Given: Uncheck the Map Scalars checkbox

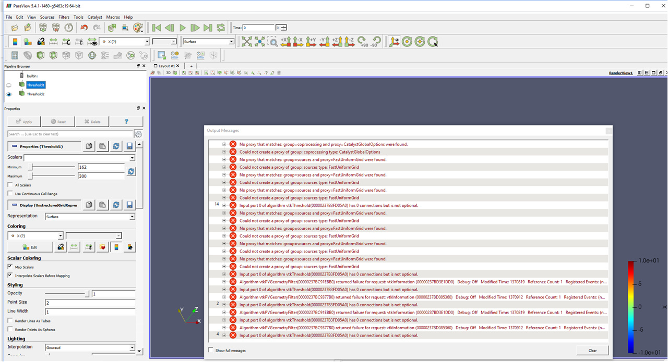Looking at the screenshot, I should 10,267.
